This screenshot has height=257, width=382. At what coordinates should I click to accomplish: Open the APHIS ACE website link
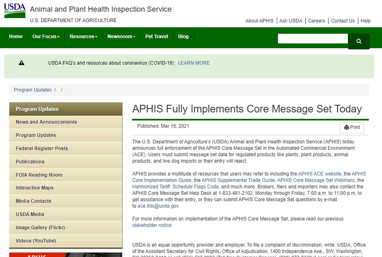(320, 174)
